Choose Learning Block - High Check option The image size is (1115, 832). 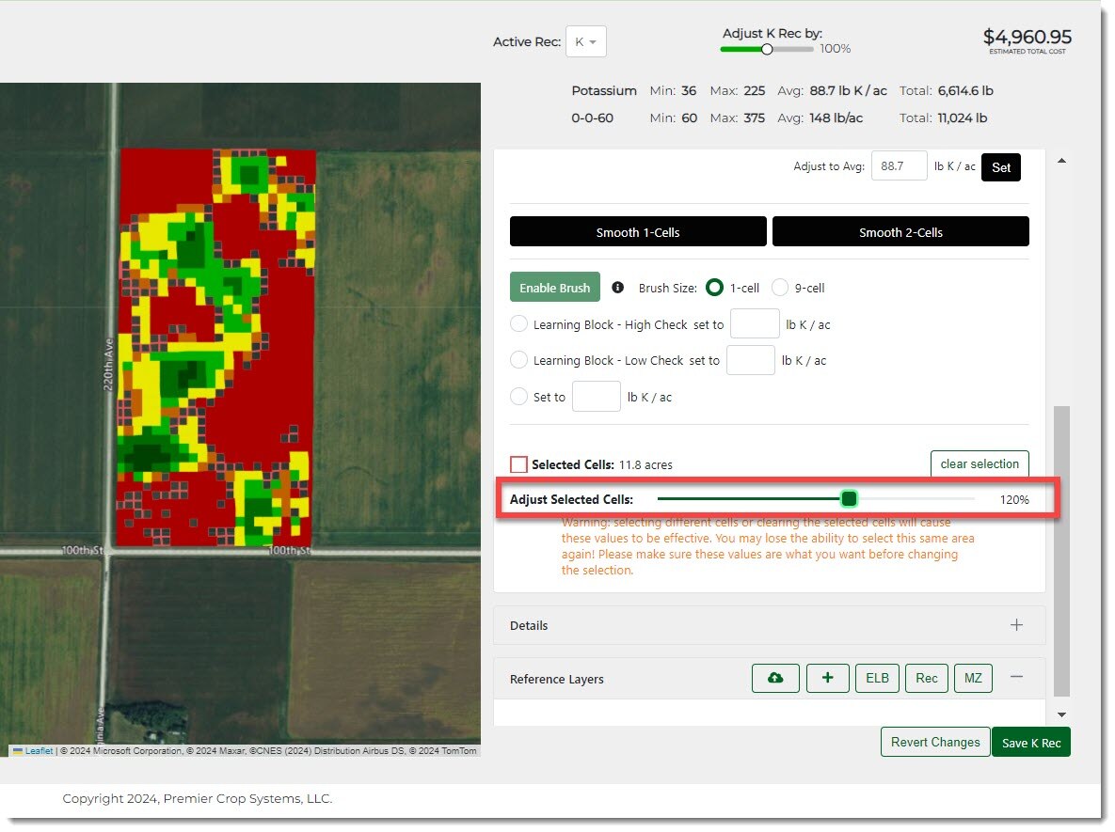coord(518,324)
